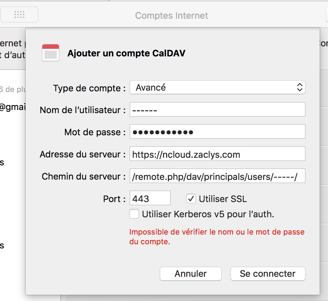Screen dimensions: 328x301
Task: Open the Type de compte dropdown
Action: coord(217,88)
